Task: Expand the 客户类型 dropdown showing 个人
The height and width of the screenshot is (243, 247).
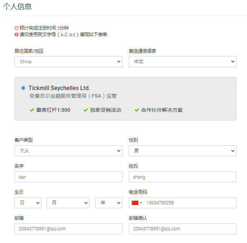Action: pyautogui.click(x=68, y=151)
